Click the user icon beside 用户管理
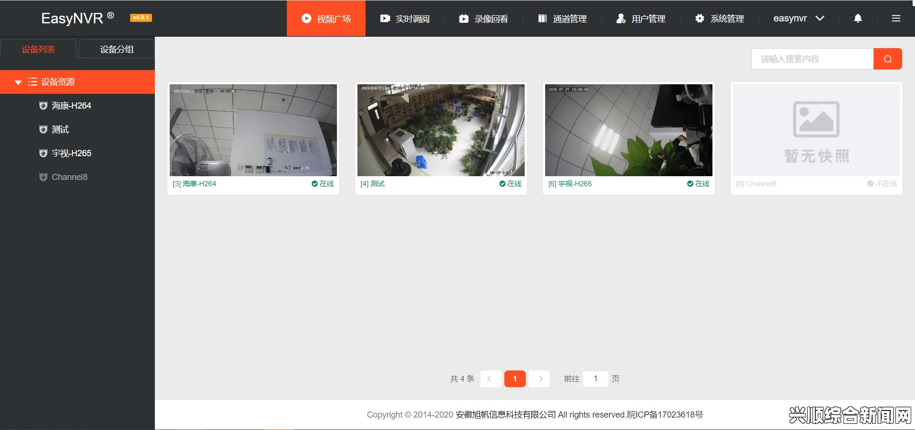The image size is (915, 430). point(621,19)
